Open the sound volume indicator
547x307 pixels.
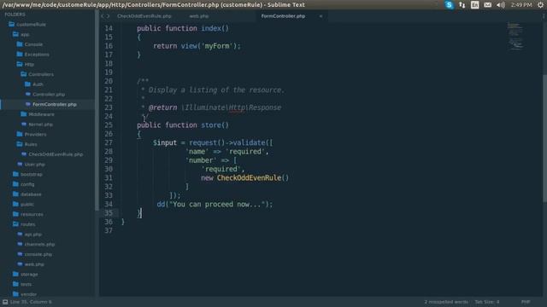501,5
